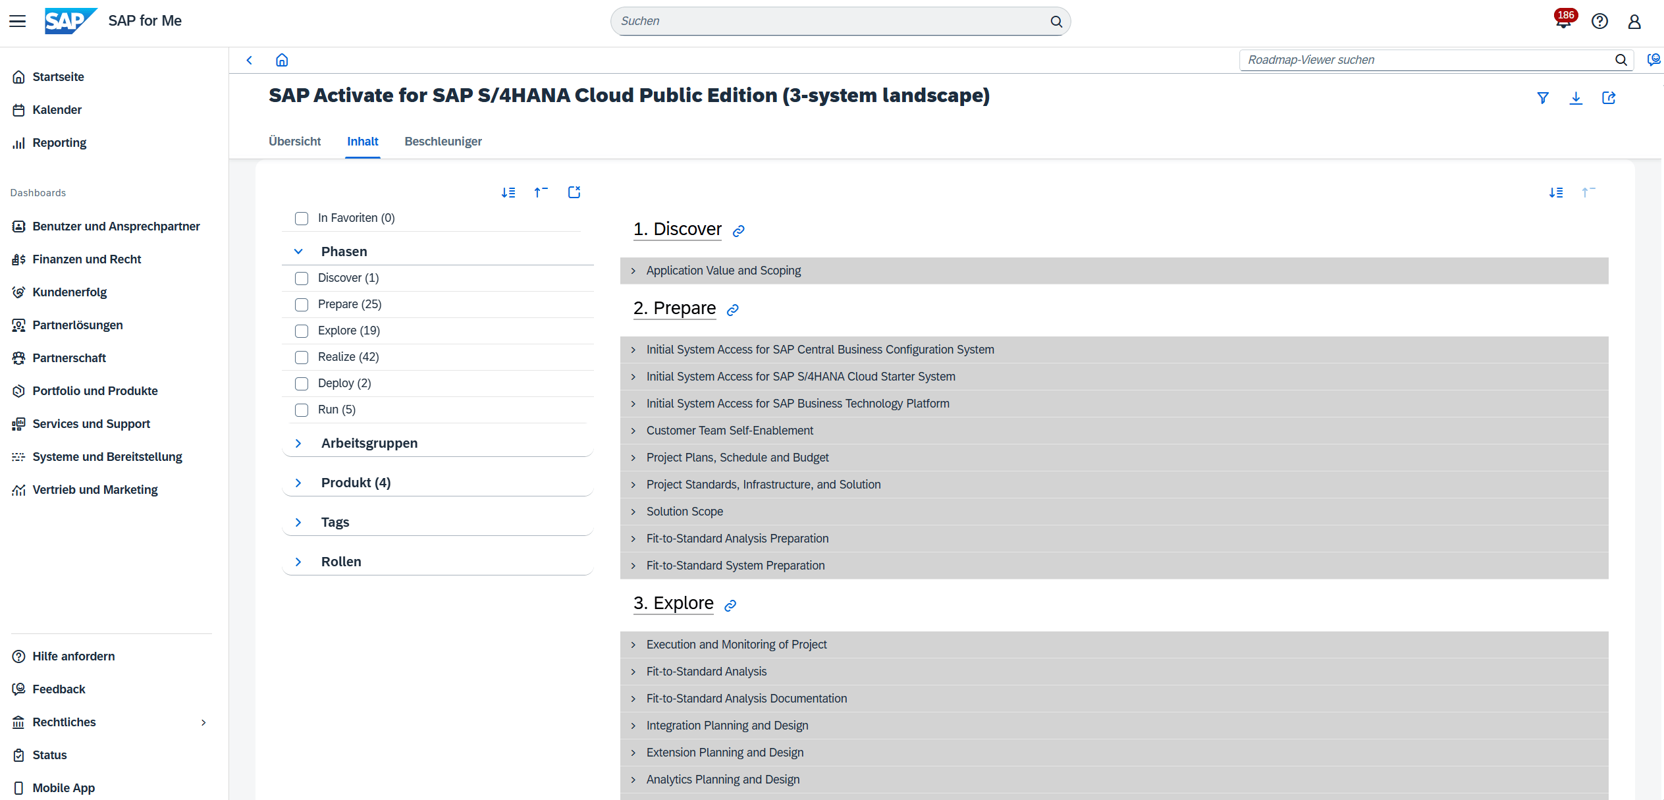Click the share/export icon near title
This screenshot has width=1664, height=800.
point(1609,98)
